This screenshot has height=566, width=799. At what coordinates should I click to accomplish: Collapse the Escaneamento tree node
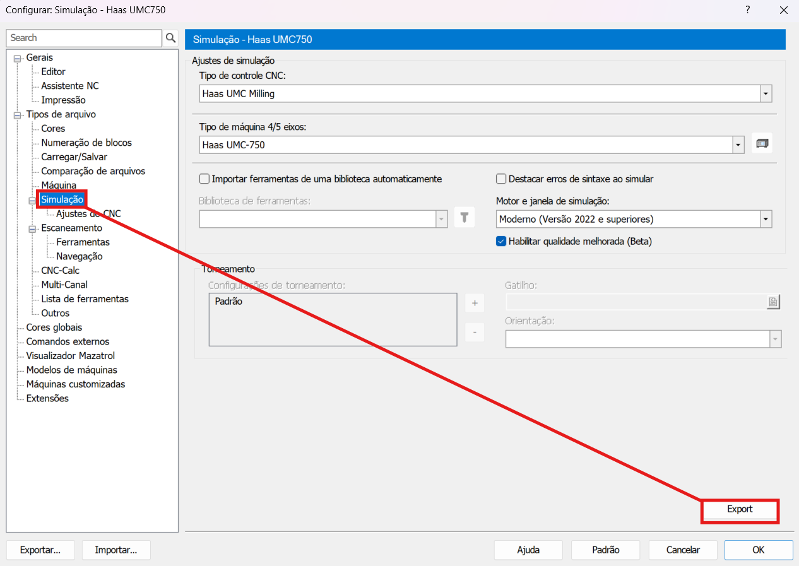coord(32,228)
